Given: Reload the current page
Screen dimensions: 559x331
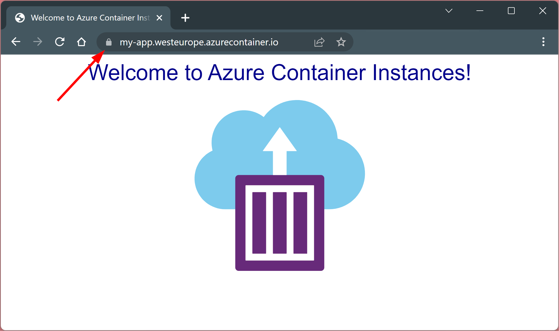Looking at the screenshot, I should [60, 42].
